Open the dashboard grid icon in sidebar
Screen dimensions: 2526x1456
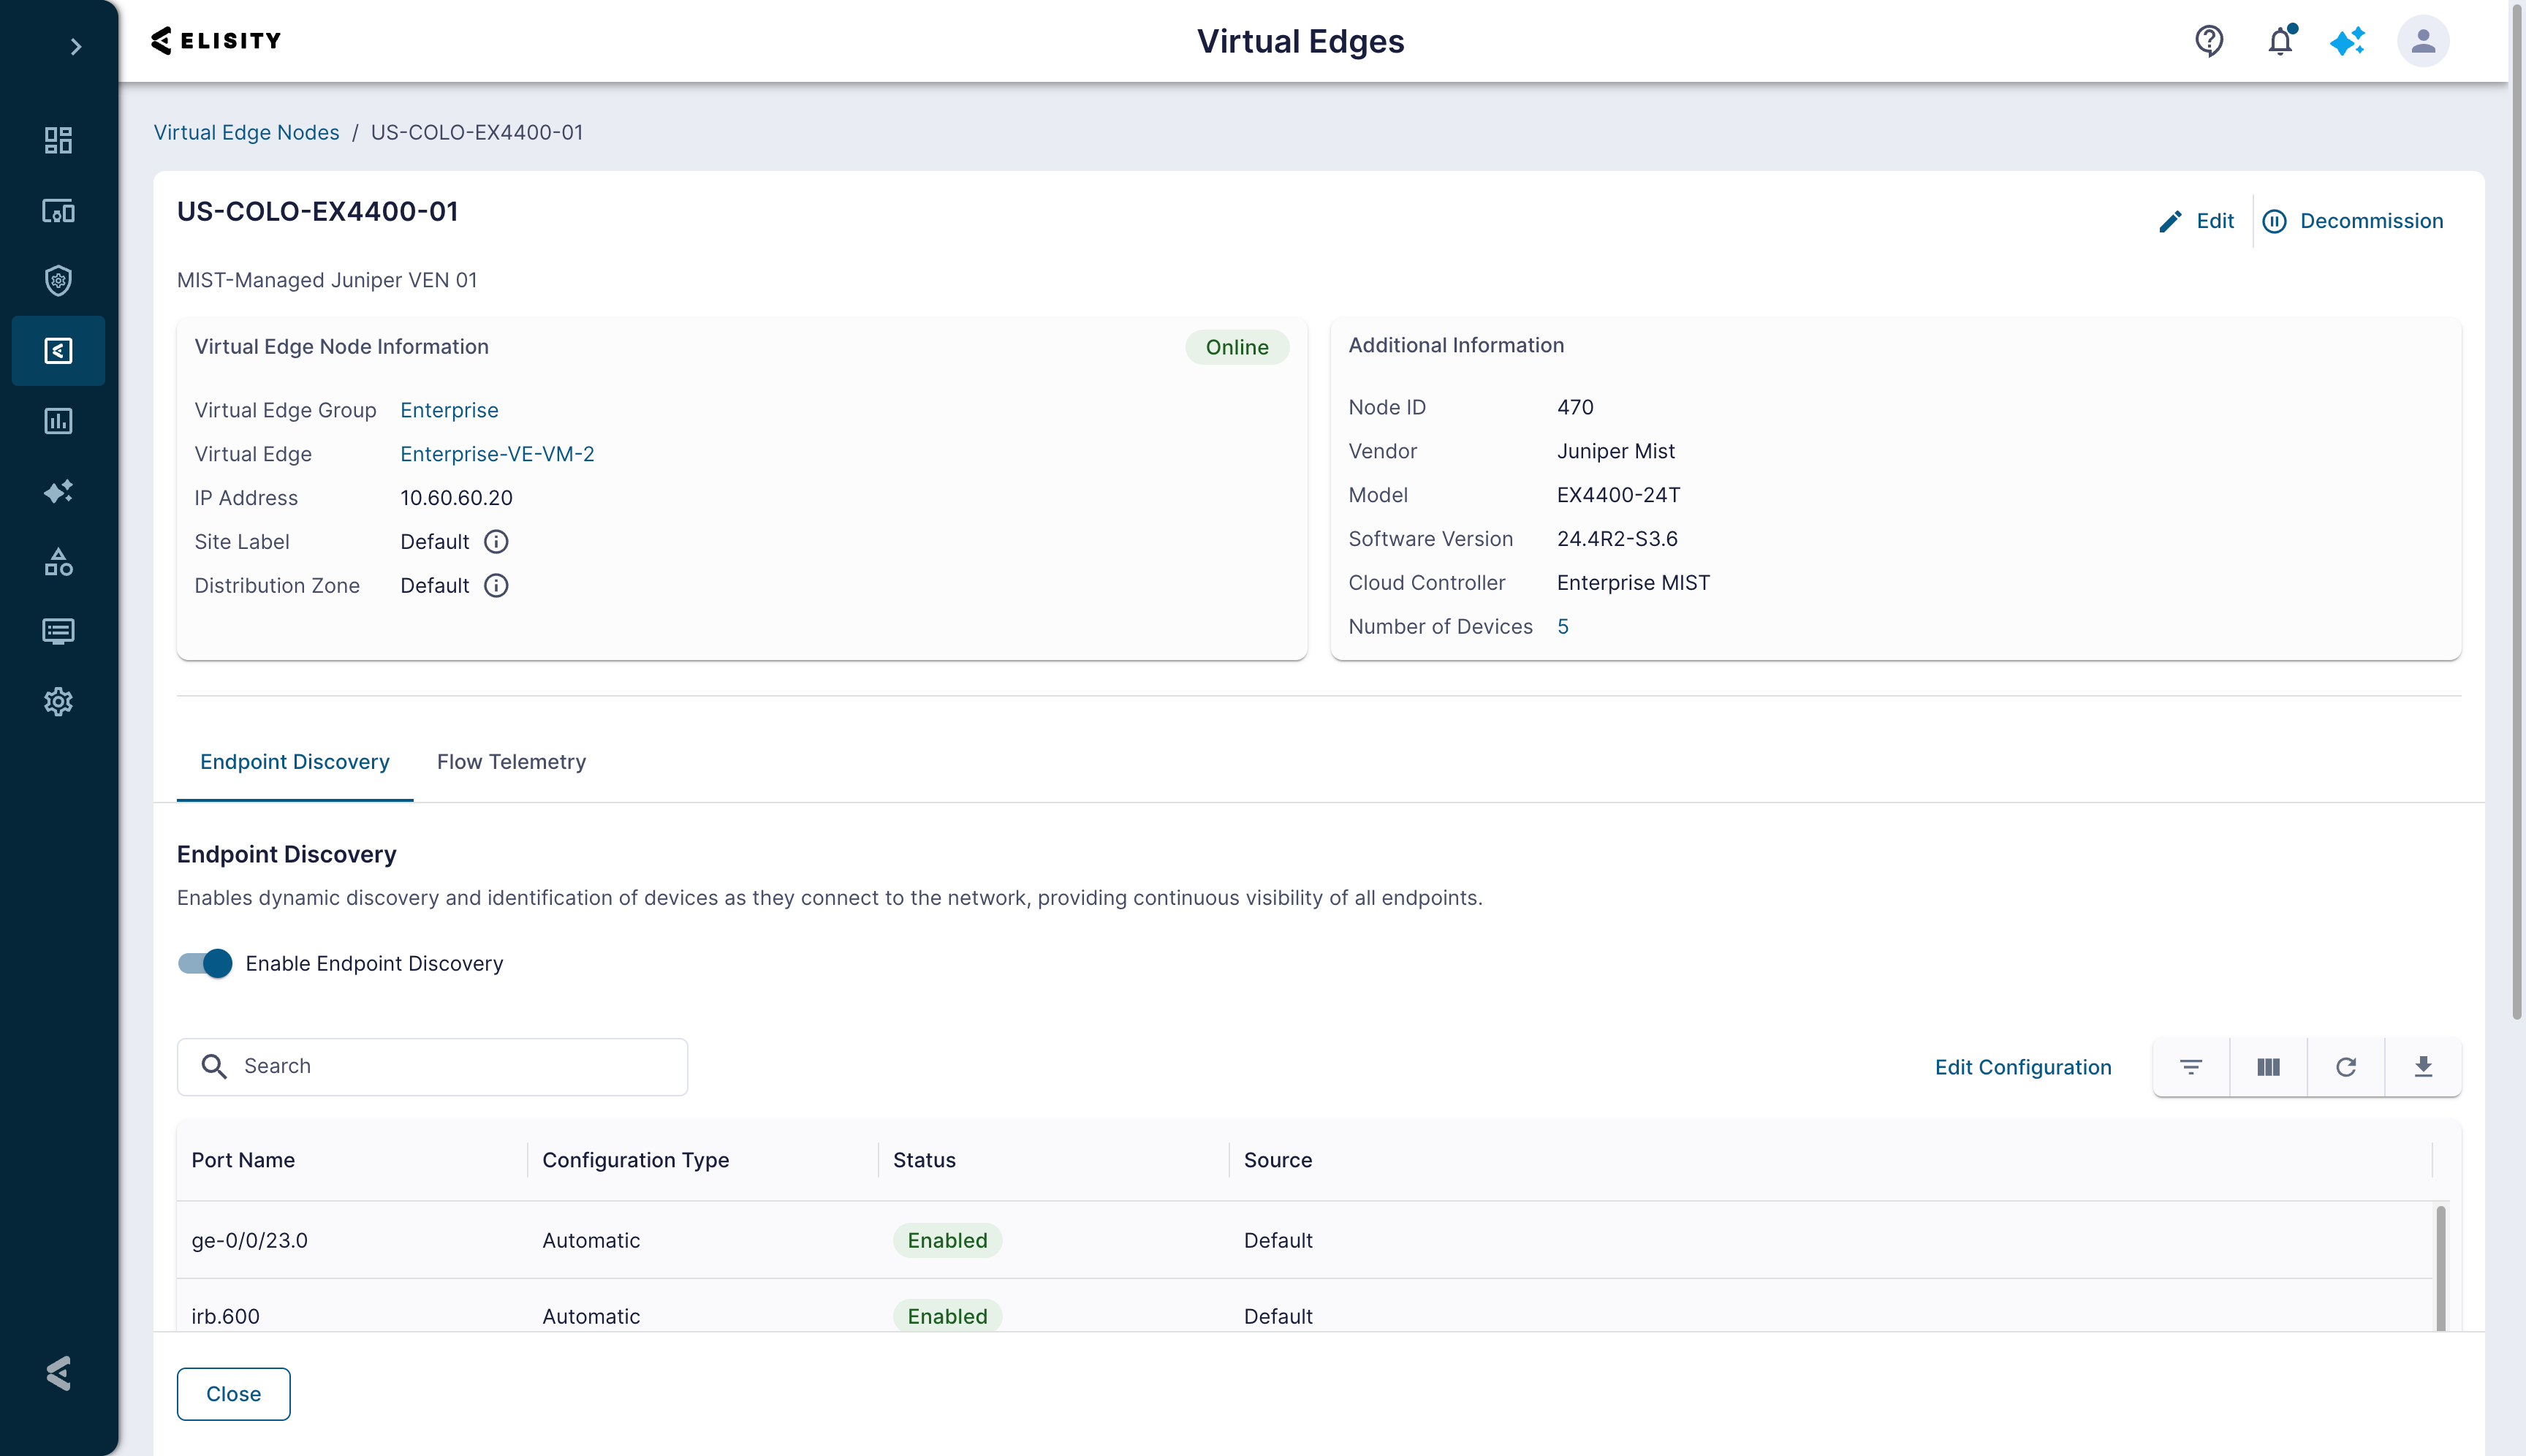(x=58, y=140)
